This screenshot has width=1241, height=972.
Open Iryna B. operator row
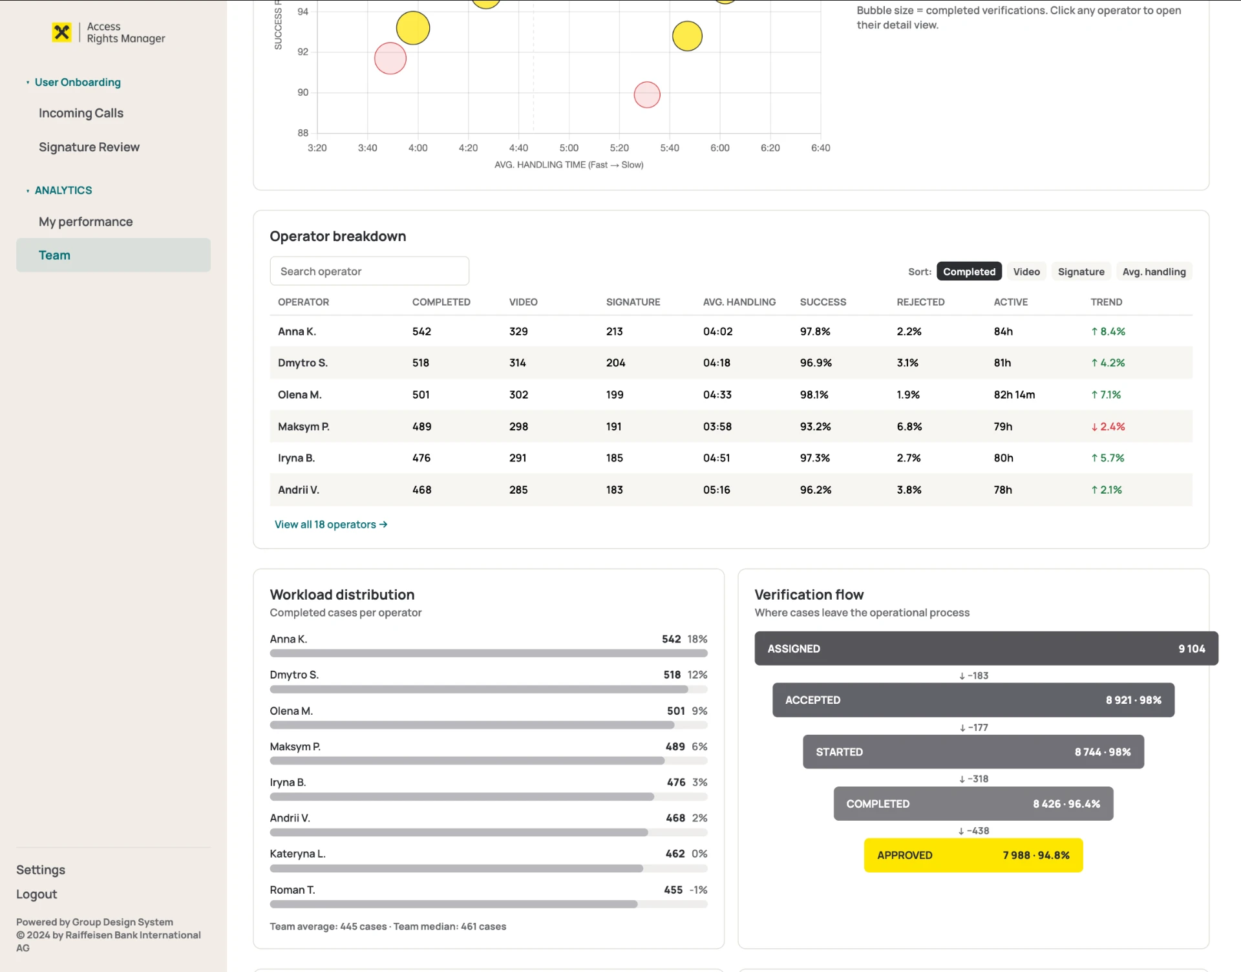[x=731, y=458]
